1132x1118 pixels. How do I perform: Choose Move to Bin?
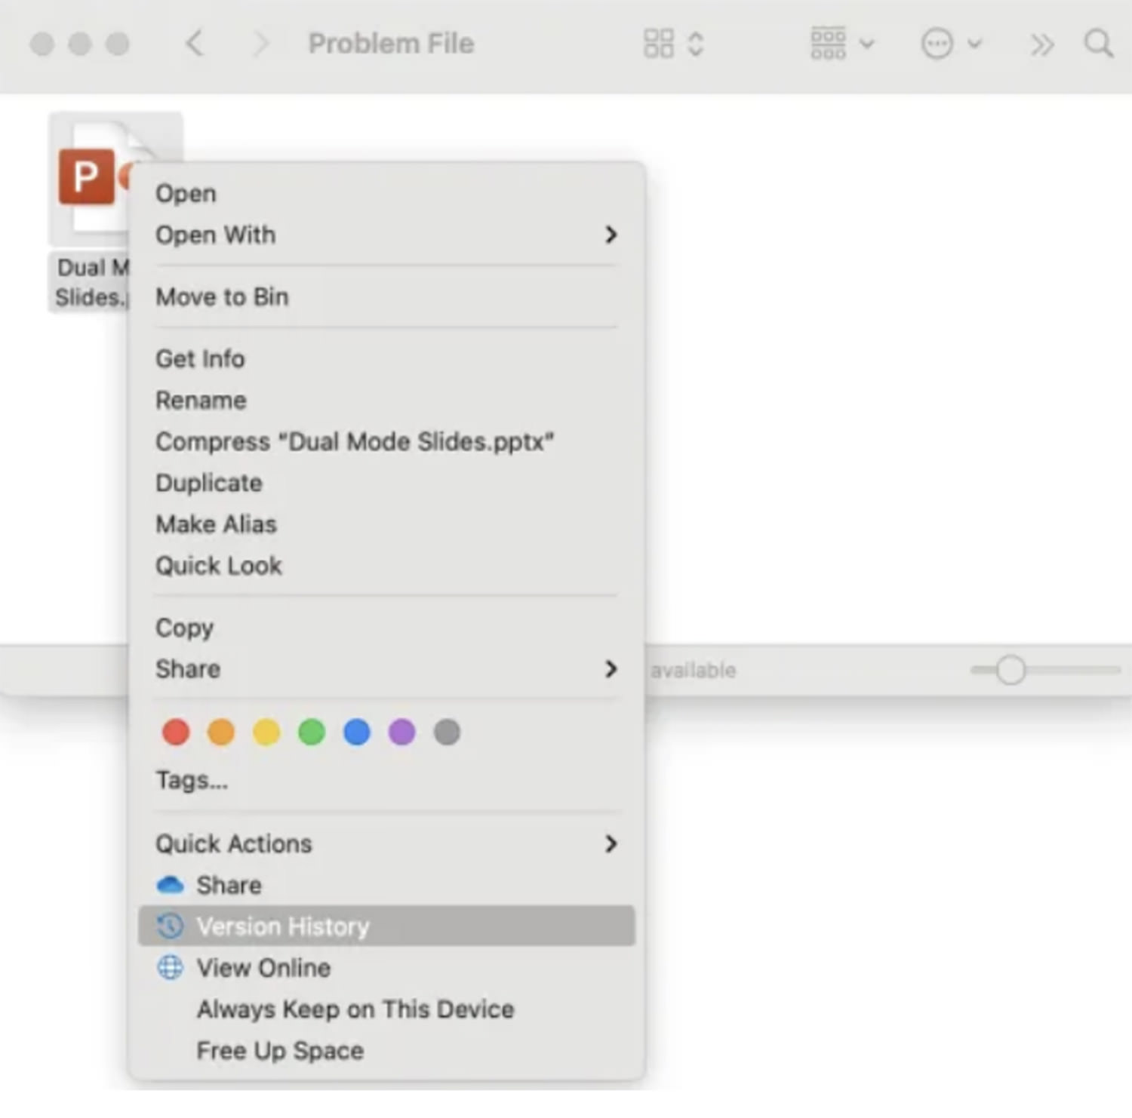point(386,297)
